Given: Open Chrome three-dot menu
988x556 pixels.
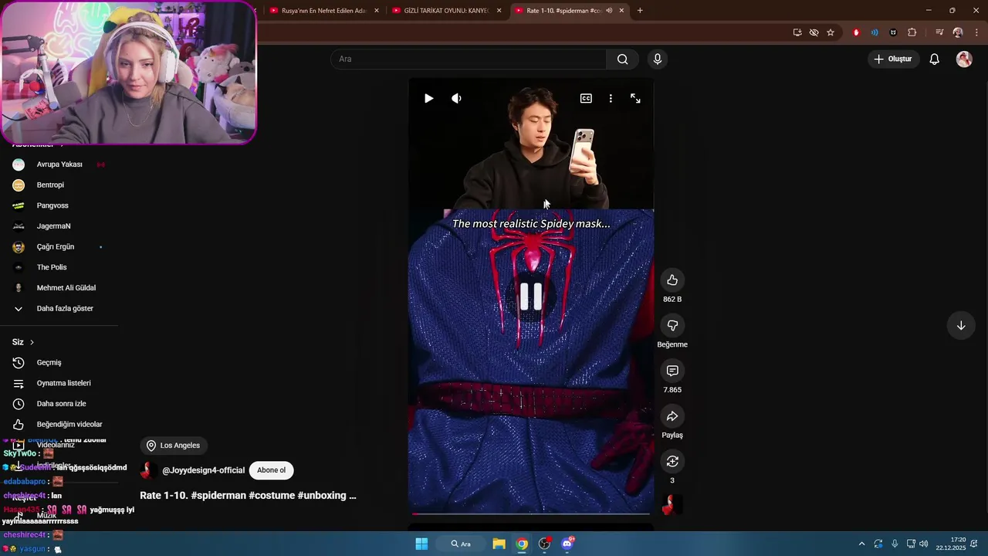Looking at the screenshot, I should pyautogui.click(x=976, y=32).
